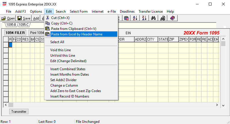The height and width of the screenshot is (124, 230).
Task: Click the EIN label
Action: coord(128,33)
